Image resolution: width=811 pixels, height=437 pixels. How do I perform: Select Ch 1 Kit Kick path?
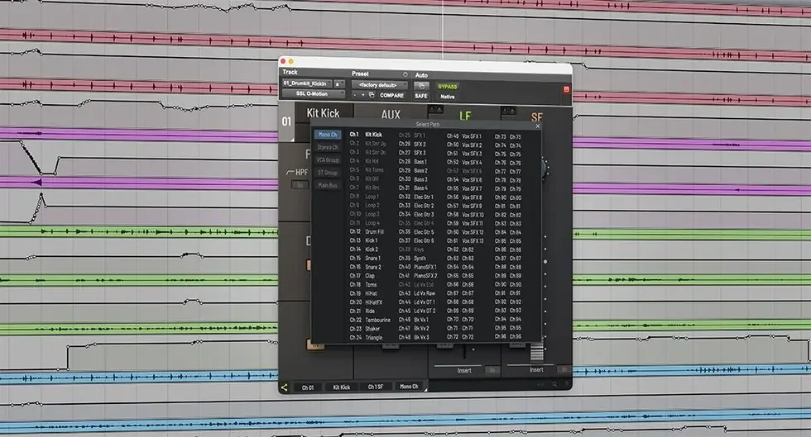(x=366, y=135)
